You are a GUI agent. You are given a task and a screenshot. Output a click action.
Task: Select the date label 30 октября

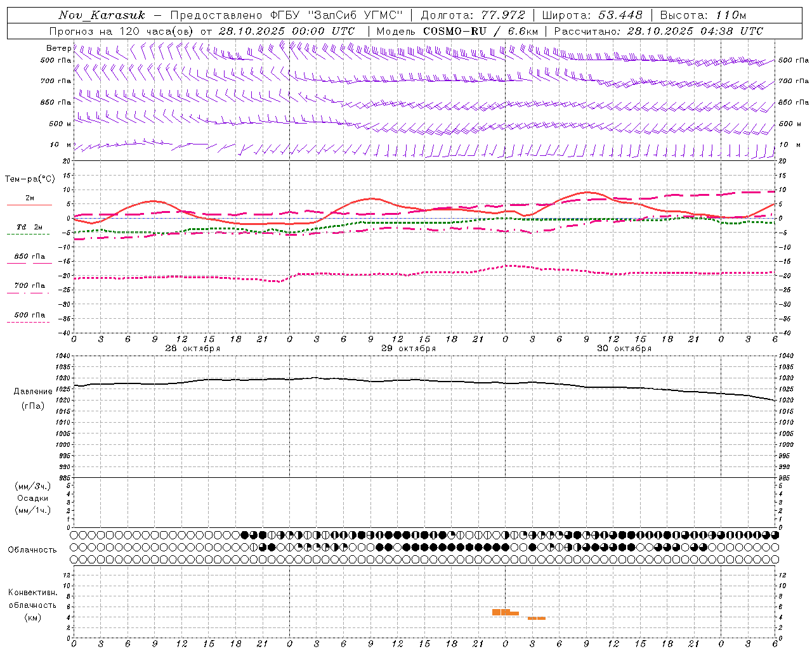[x=624, y=349]
